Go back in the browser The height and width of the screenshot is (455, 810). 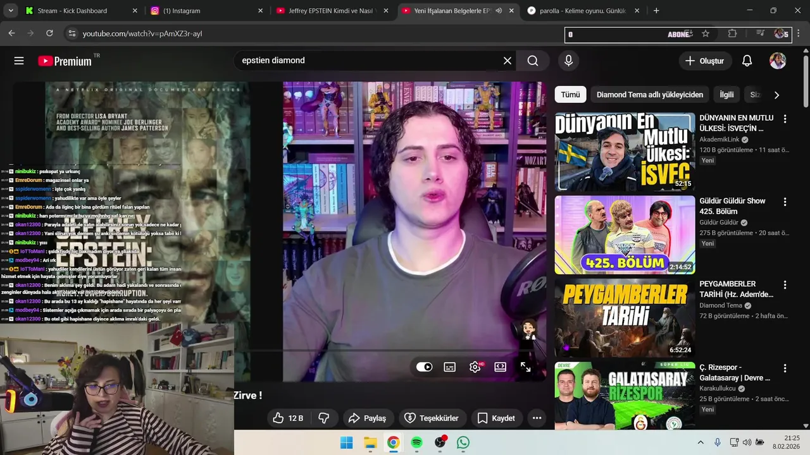(x=11, y=33)
